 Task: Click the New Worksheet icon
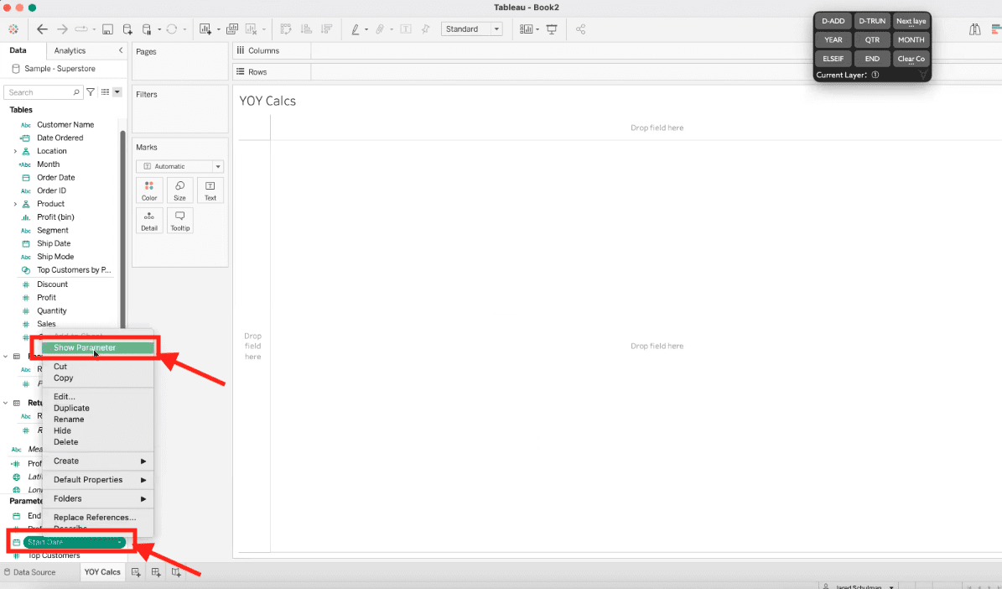tap(136, 571)
